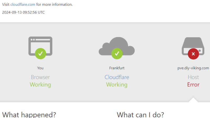Screen dimensions: 210x118
Task: Click the 'Frankfurt' location label
Action: coord(117,68)
